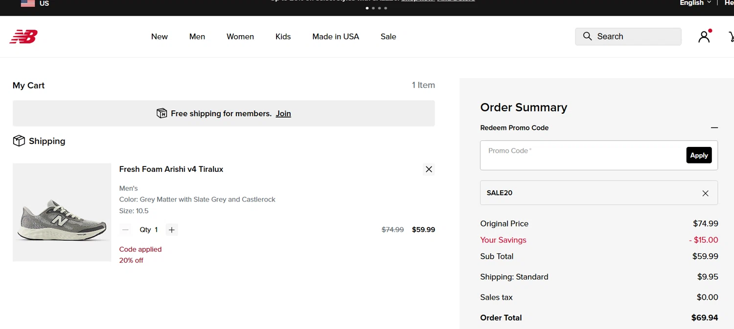This screenshot has width=734, height=329.
Task: Remove Fresh Foam Arishi from cart
Action: click(429, 169)
